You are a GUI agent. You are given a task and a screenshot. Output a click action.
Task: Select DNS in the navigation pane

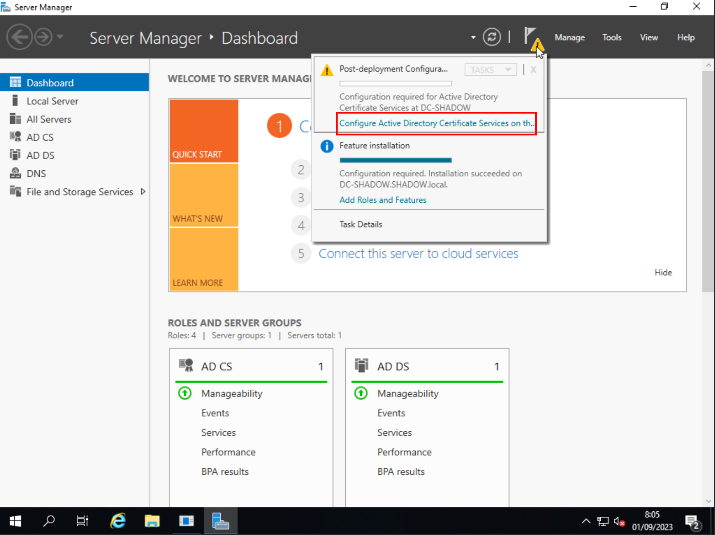coord(36,174)
